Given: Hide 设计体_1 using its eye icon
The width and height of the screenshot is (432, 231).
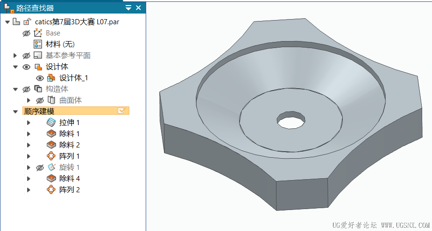Looking at the screenshot, I should pyautogui.click(x=40, y=78).
